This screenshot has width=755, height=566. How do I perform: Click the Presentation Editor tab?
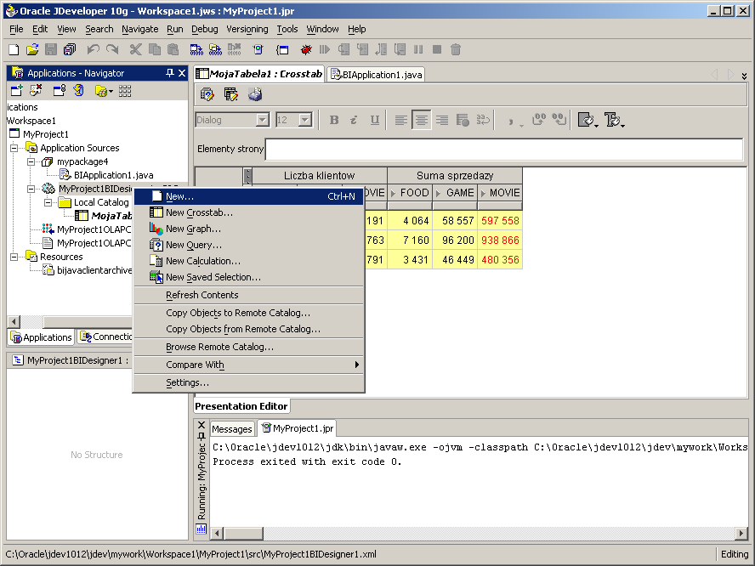click(x=241, y=406)
